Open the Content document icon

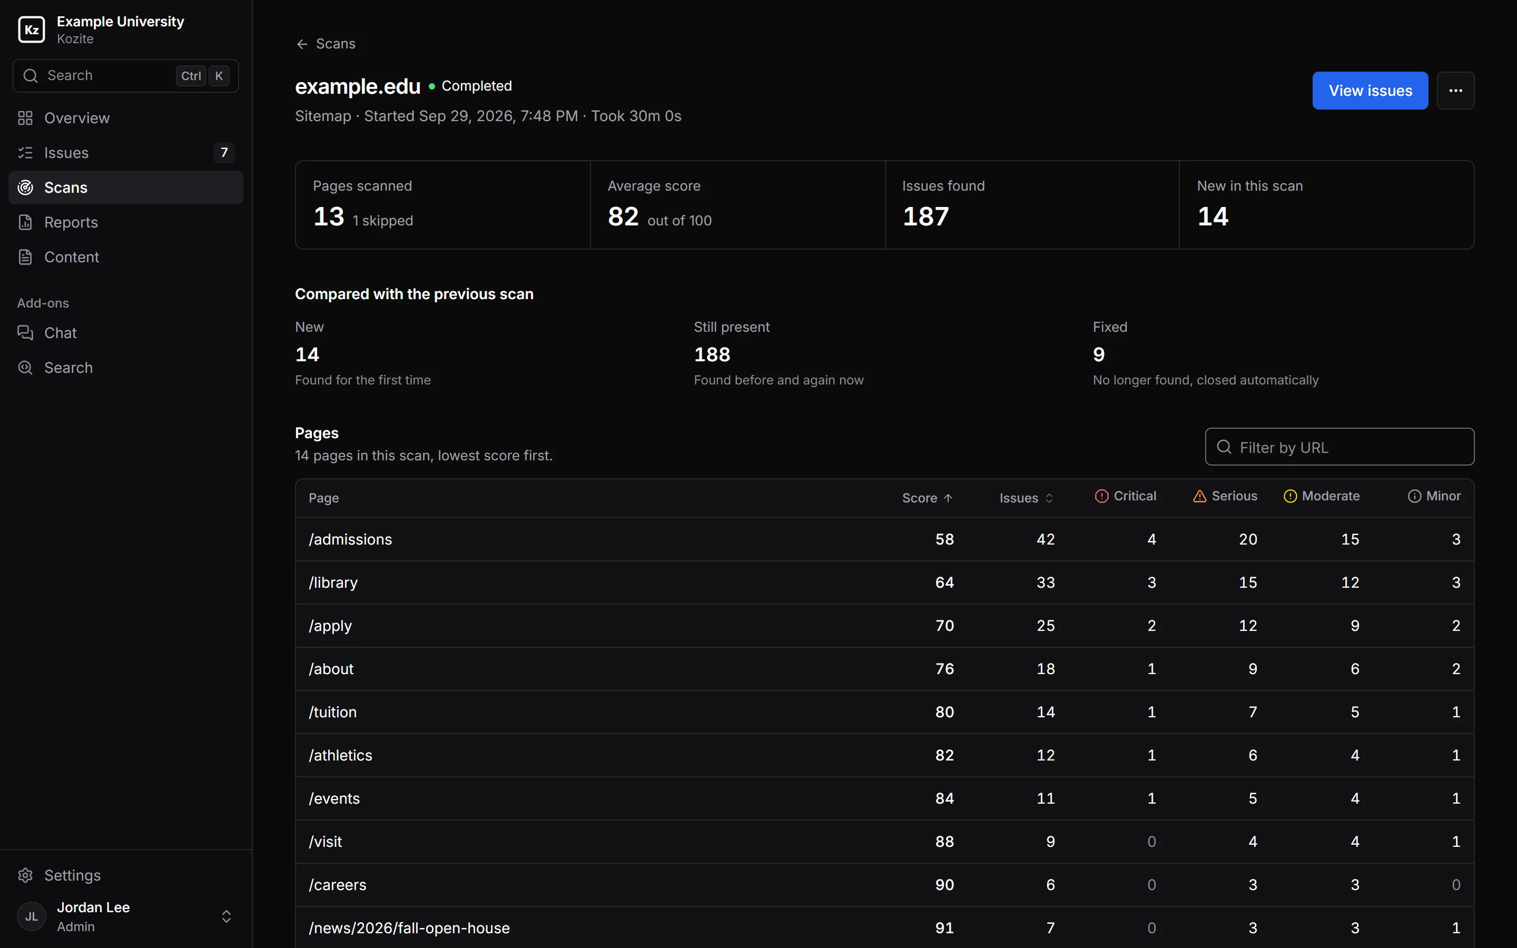pyautogui.click(x=25, y=257)
